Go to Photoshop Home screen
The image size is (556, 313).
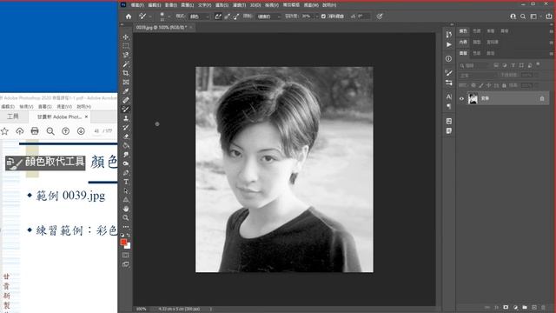[129, 17]
